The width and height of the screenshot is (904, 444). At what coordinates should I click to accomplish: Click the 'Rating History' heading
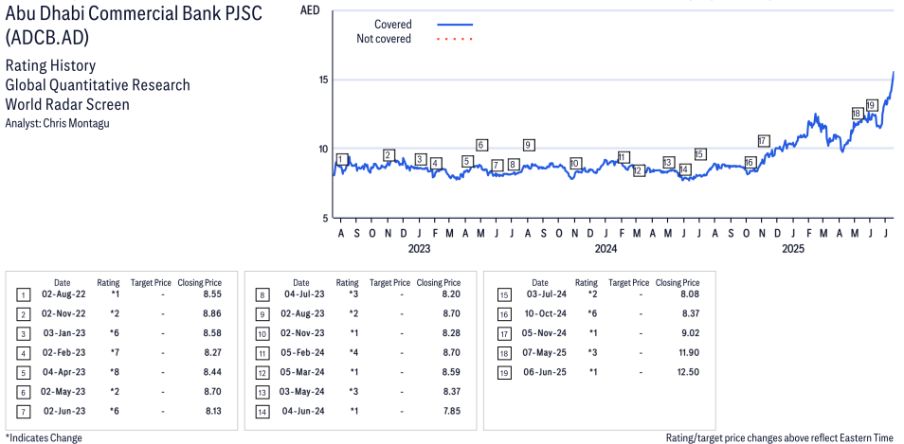51,66
